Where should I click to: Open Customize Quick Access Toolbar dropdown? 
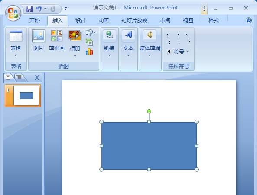tap(65, 9)
